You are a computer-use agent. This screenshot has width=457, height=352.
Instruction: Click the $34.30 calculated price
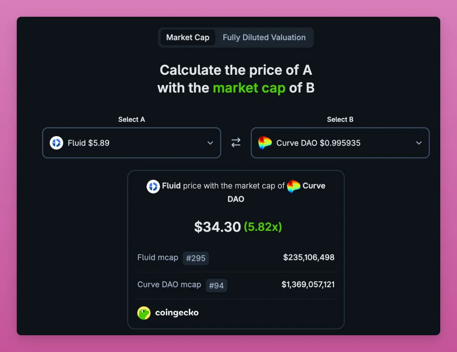click(x=217, y=227)
